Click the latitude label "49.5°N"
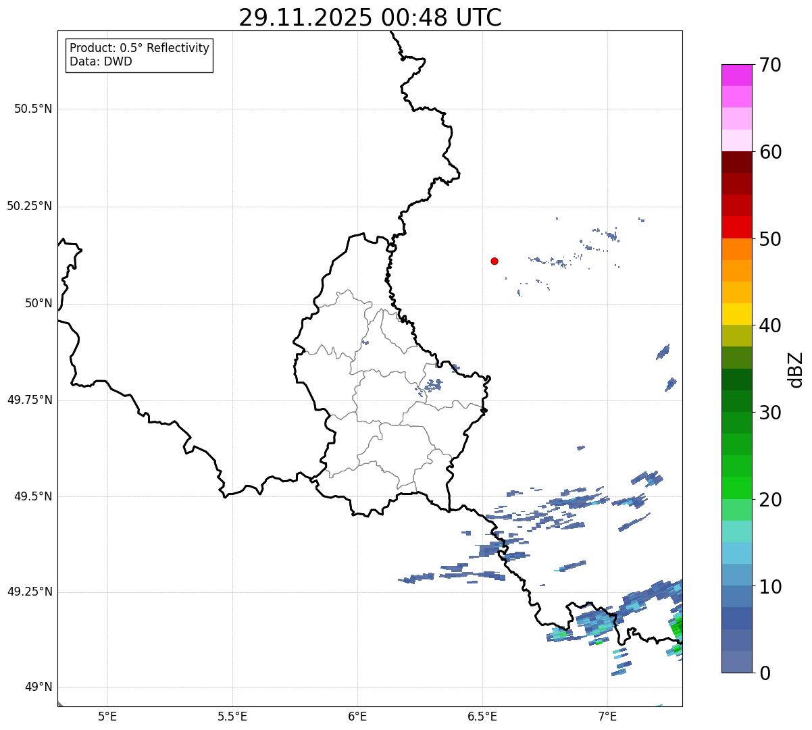 pos(33,496)
